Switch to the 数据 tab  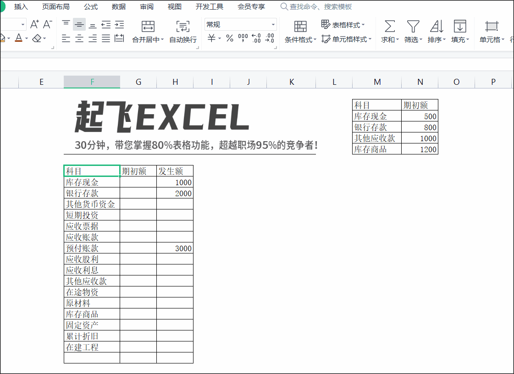coord(119,6)
